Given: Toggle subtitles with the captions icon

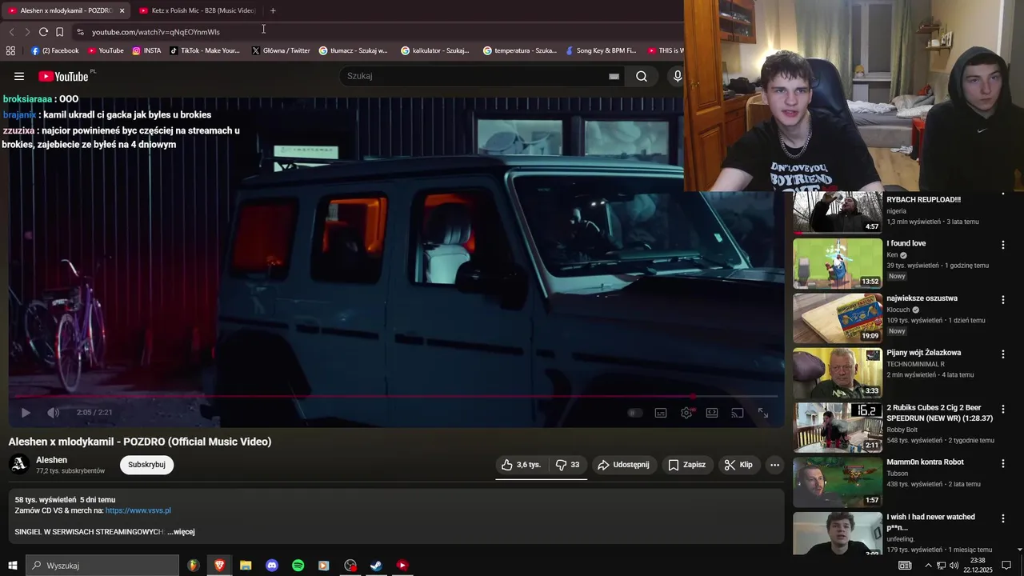Looking at the screenshot, I should [x=661, y=413].
